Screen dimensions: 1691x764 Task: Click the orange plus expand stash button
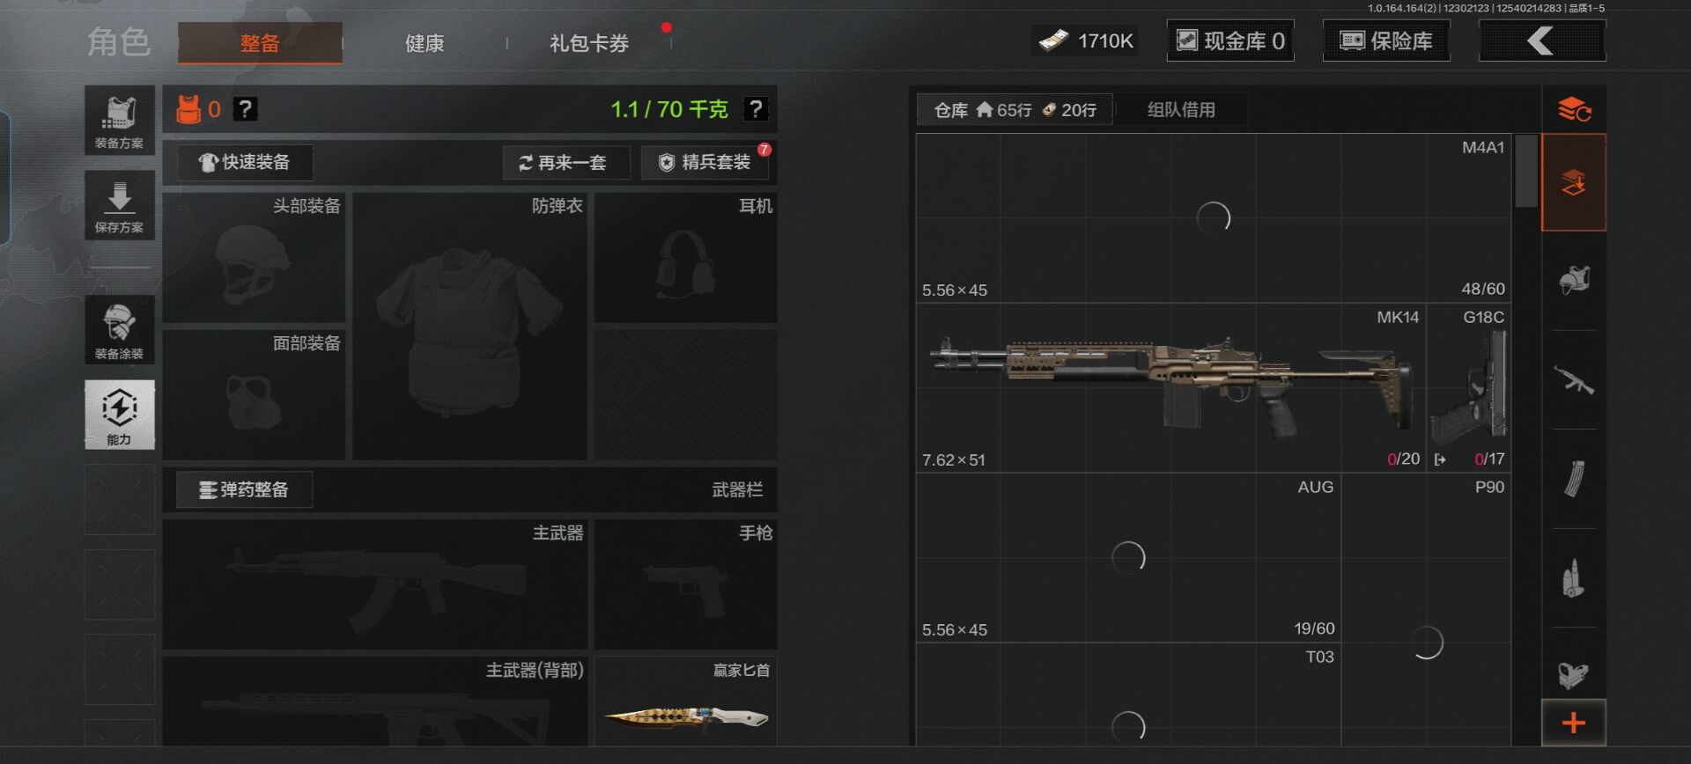[x=1574, y=723]
